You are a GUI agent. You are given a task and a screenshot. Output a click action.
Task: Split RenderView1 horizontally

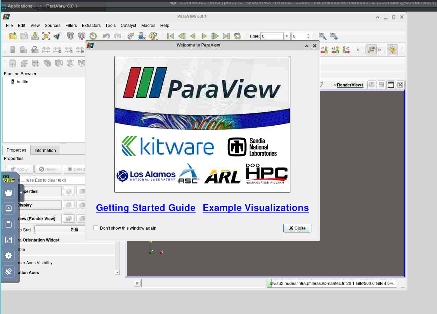coord(372,85)
